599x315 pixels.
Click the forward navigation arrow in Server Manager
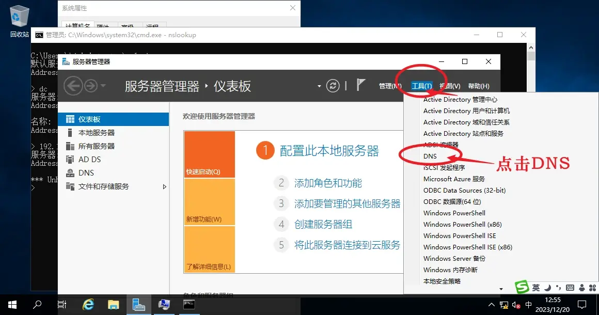tap(91, 86)
